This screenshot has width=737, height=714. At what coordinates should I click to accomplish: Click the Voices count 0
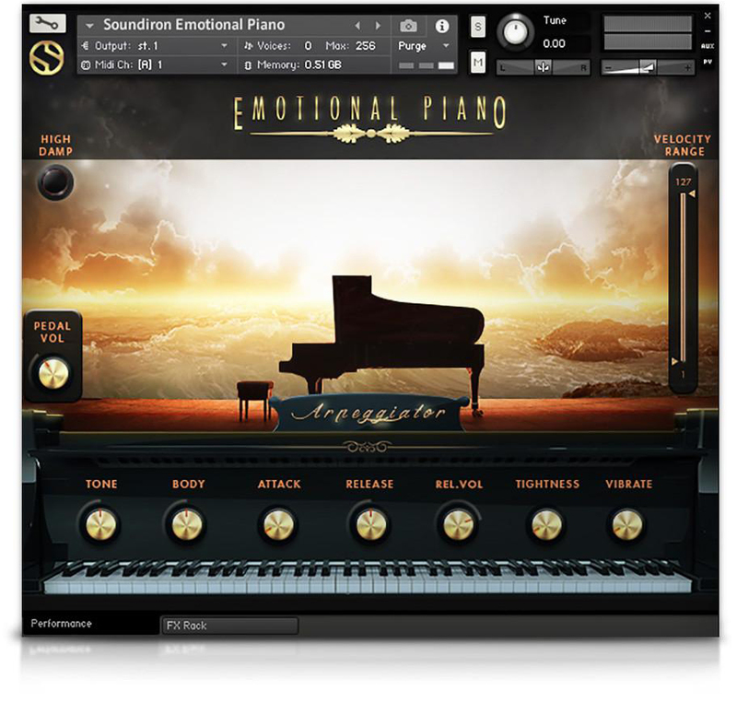(308, 45)
